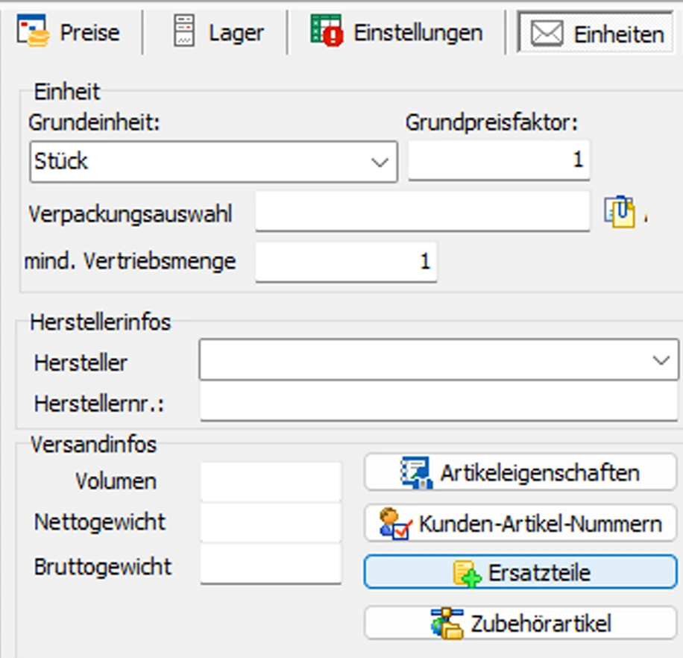
Task: Click the envelope icon on Einheiten tab
Action: (547, 34)
